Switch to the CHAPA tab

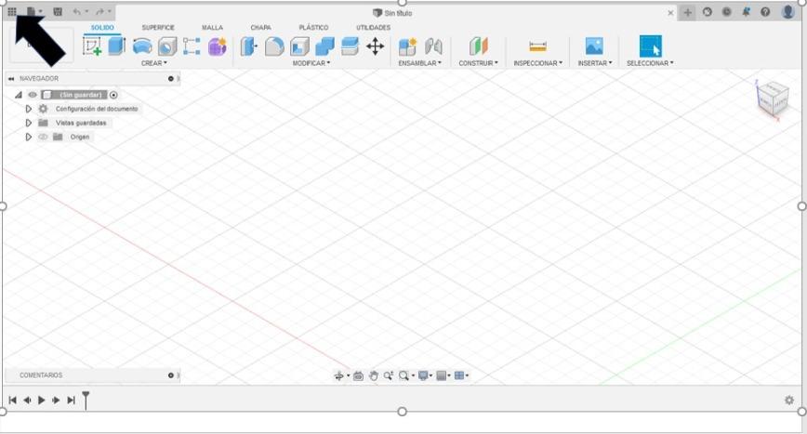coord(261,27)
